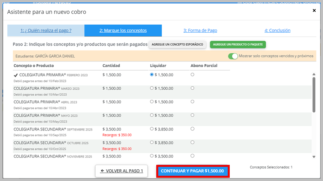
Task: Select Liquidar $3,850.00 for Secundaria Octubre 2025
Action: pos(152,143)
